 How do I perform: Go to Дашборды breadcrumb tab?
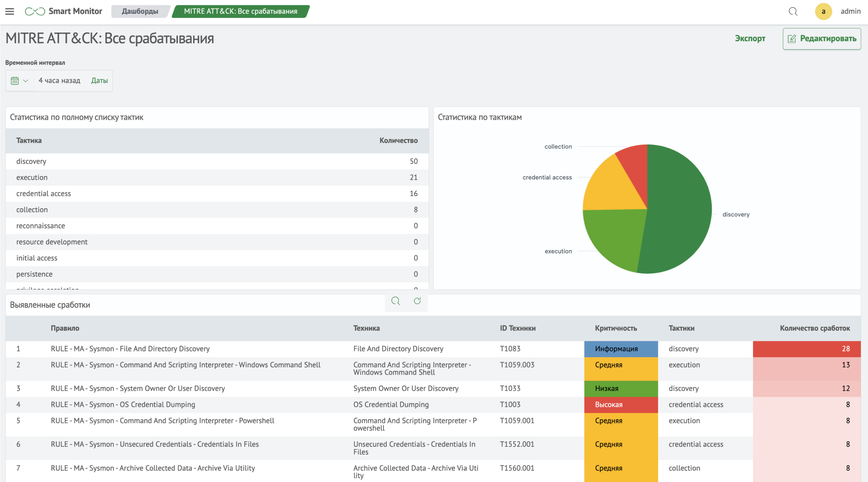(140, 11)
